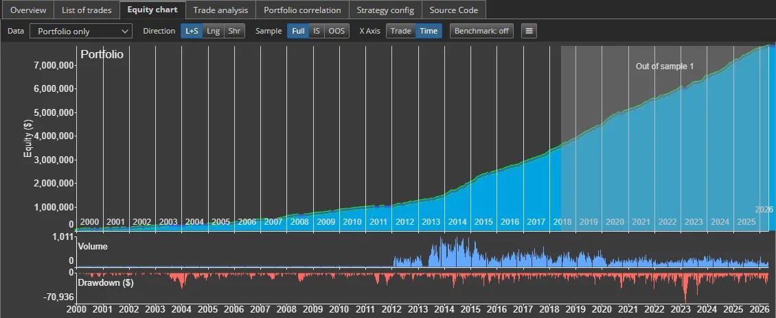Screen dimensions: 776x318
Task: Click the Portfolio chart title
Action: pos(102,54)
